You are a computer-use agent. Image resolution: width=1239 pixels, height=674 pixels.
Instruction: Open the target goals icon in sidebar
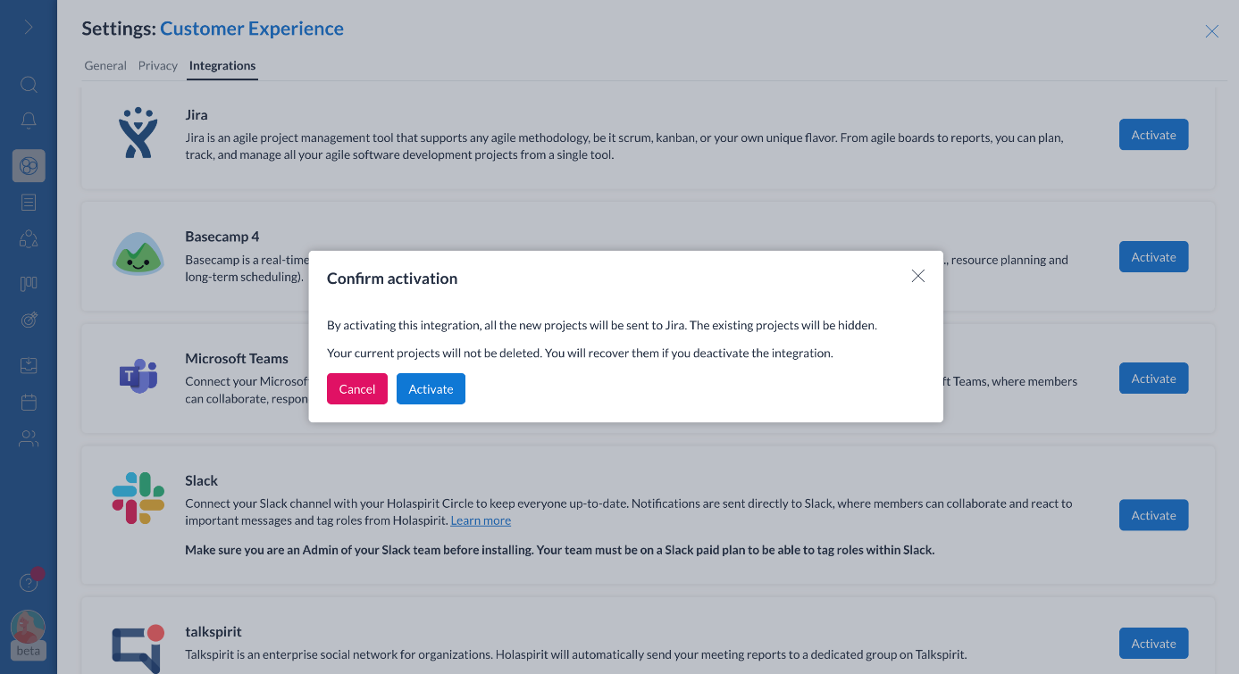tap(29, 320)
